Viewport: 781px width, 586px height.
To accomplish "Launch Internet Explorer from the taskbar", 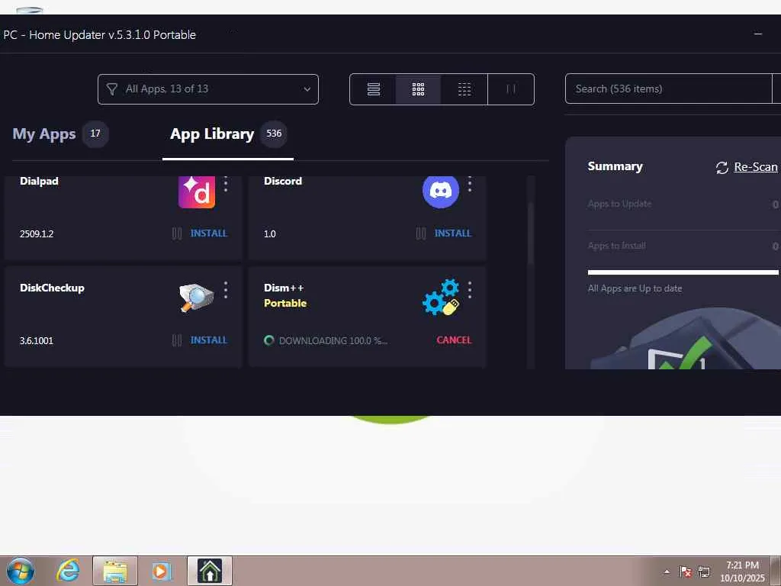I will pyautogui.click(x=68, y=571).
